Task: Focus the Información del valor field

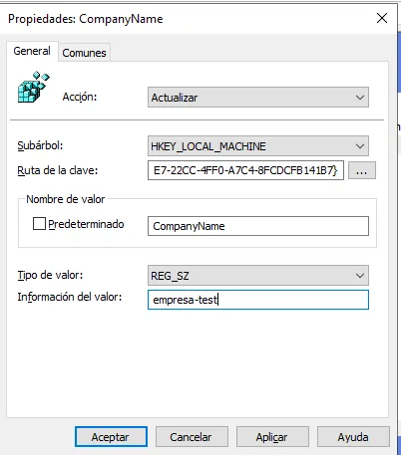Action: point(258,300)
